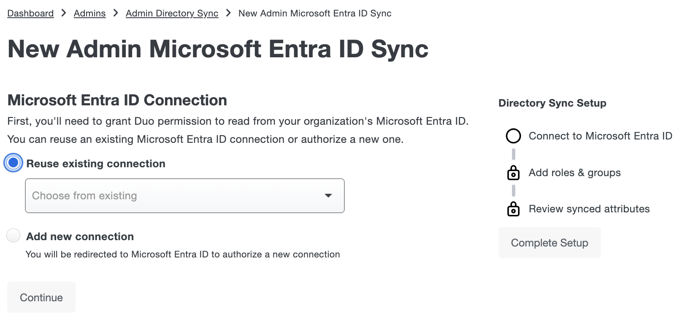Open the Admin Directory Sync breadcrumb link
The image size is (693, 316).
pyautogui.click(x=172, y=13)
